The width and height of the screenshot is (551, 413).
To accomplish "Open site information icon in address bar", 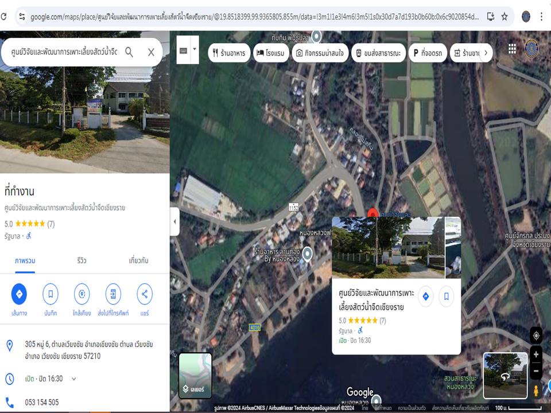I will (x=22, y=17).
